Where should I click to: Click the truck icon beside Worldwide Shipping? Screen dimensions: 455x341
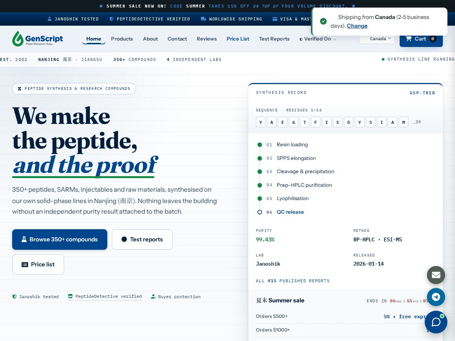coord(204,19)
